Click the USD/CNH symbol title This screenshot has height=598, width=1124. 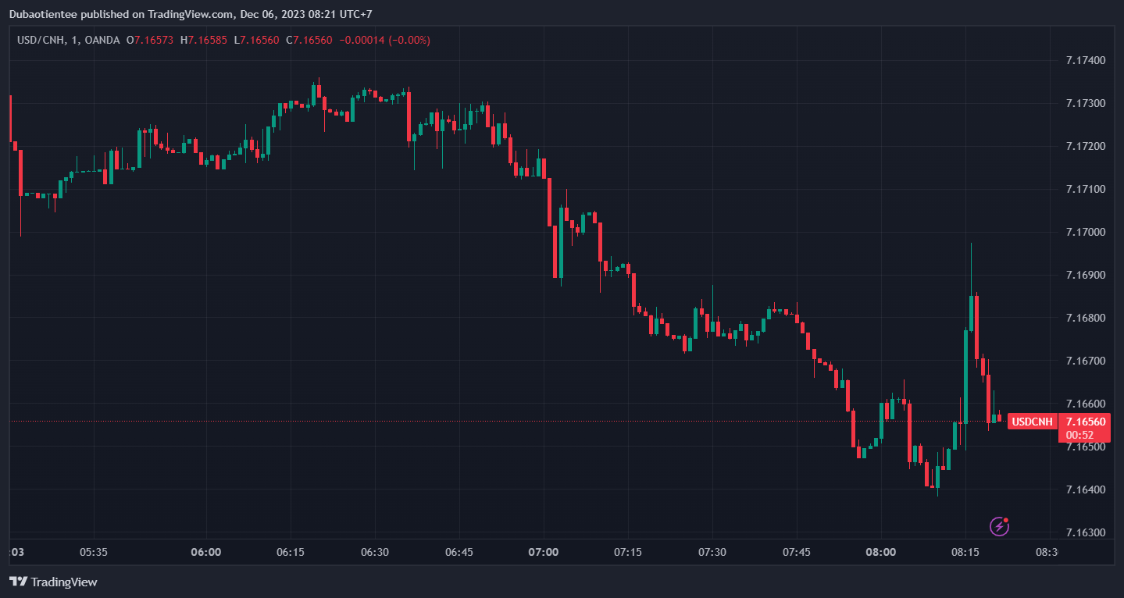click(x=41, y=40)
